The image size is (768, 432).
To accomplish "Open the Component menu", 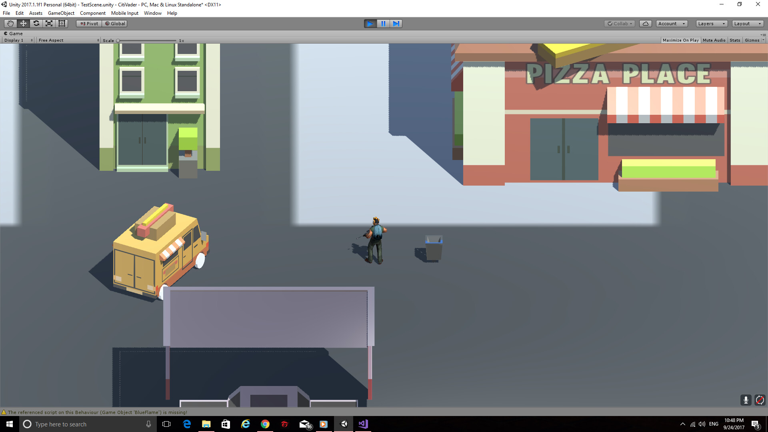I will click(x=92, y=13).
